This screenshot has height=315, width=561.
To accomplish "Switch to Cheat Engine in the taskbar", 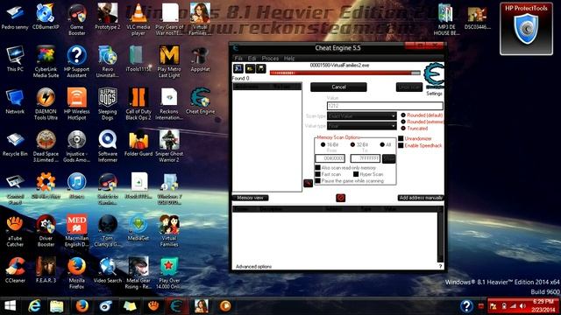I will (x=177, y=306).
